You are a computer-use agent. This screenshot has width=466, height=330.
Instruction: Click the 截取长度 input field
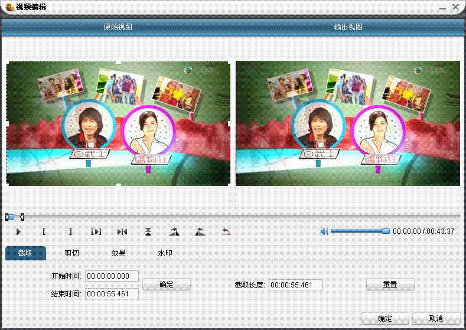(x=295, y=285)
